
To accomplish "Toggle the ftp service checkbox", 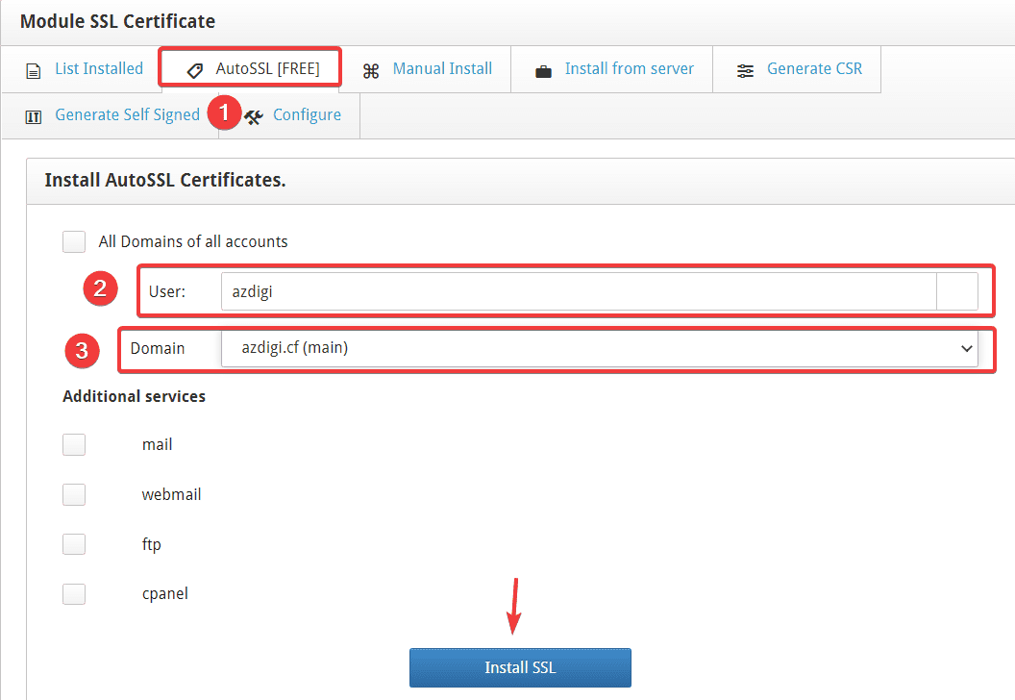I will point(74,544).
